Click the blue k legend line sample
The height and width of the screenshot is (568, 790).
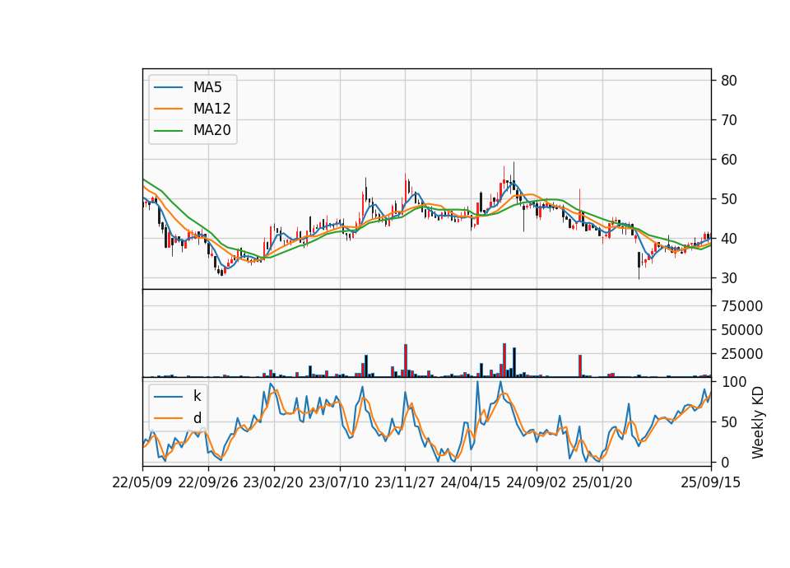coord(168,396)
